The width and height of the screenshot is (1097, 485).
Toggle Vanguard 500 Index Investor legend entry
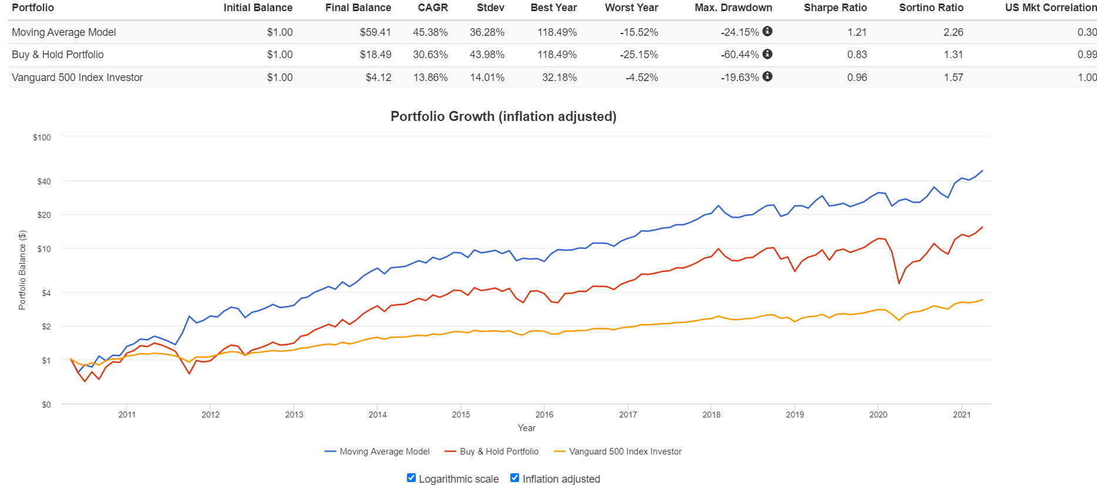coord(625,452)
